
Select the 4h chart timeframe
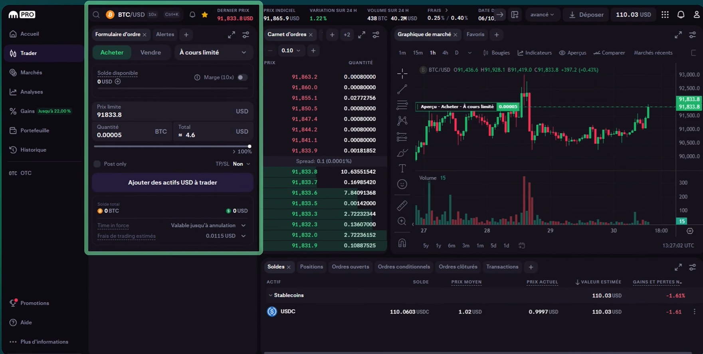click(445, 53)
